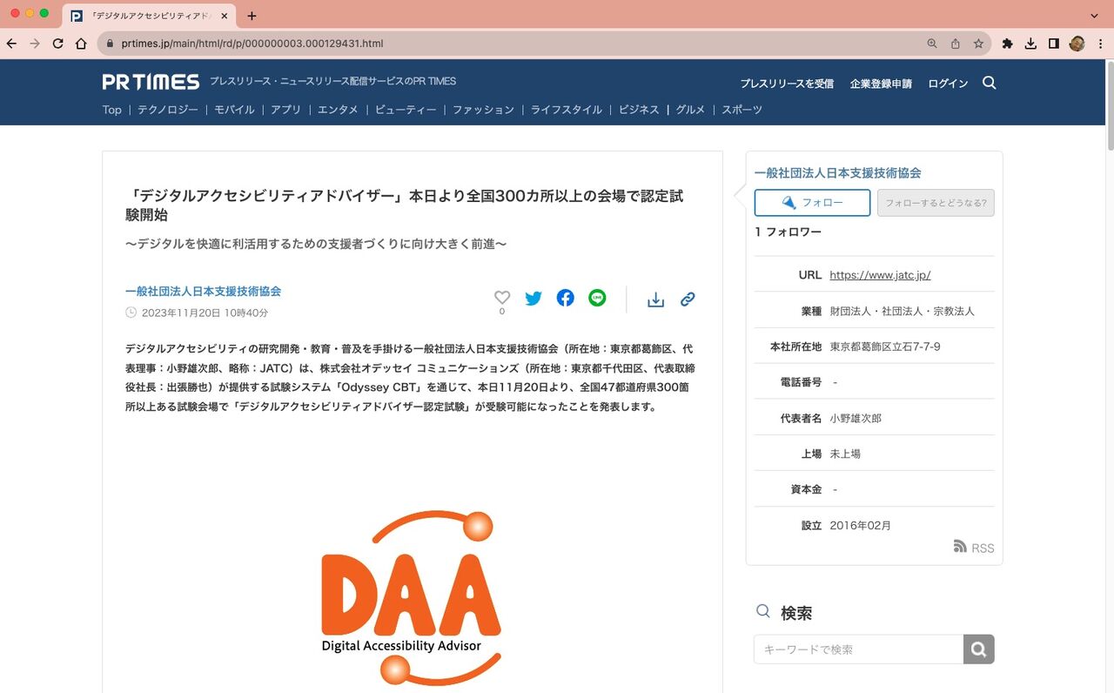This screenshot has height=693, width=1114.
Task: Reload the page with refresh icon
Action: click(x=58, y=44)
